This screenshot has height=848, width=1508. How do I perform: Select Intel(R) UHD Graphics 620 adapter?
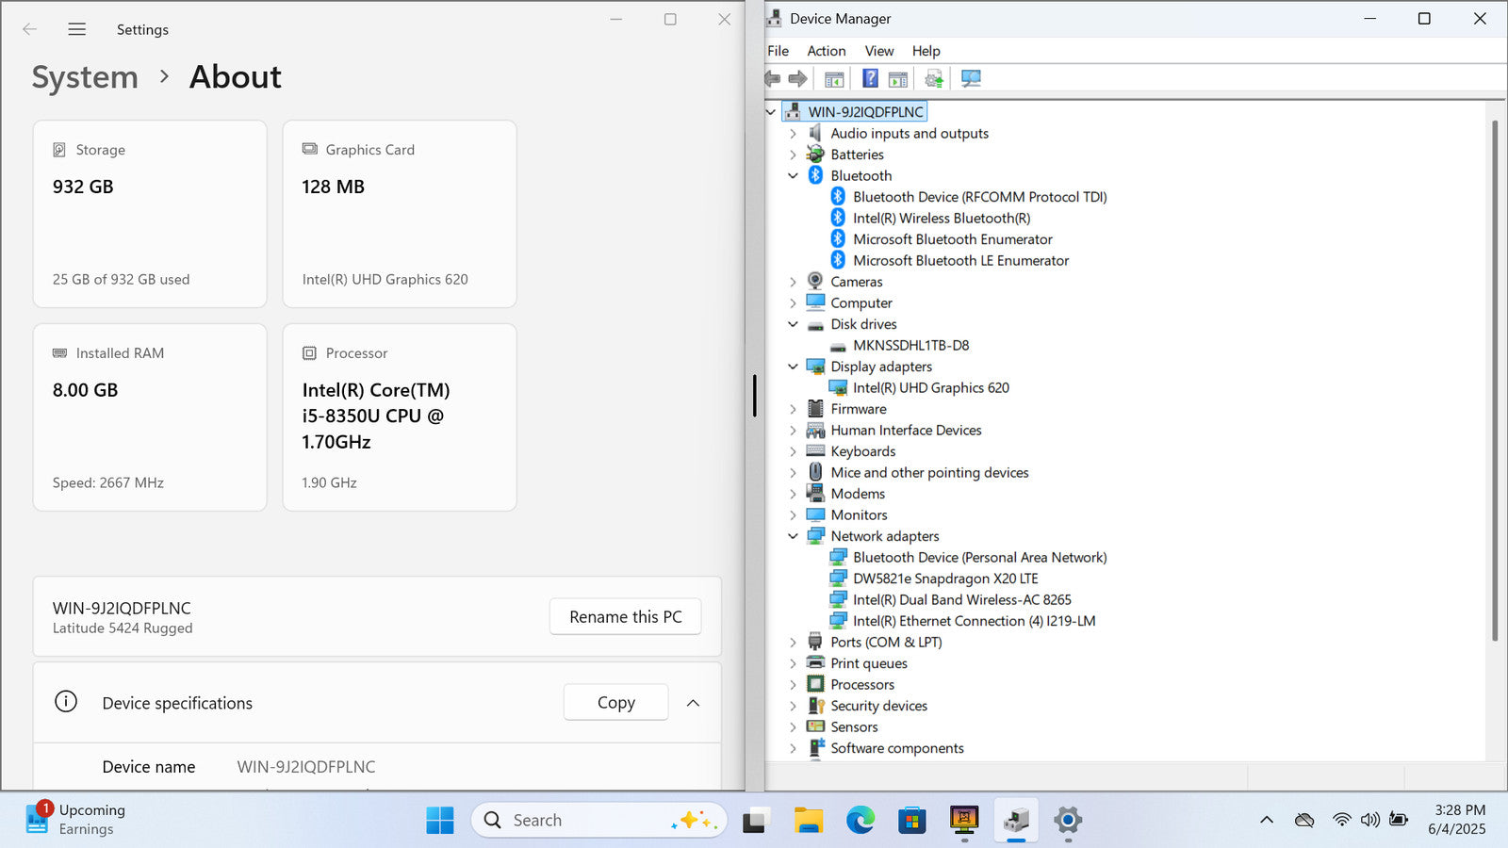(931, 387)
